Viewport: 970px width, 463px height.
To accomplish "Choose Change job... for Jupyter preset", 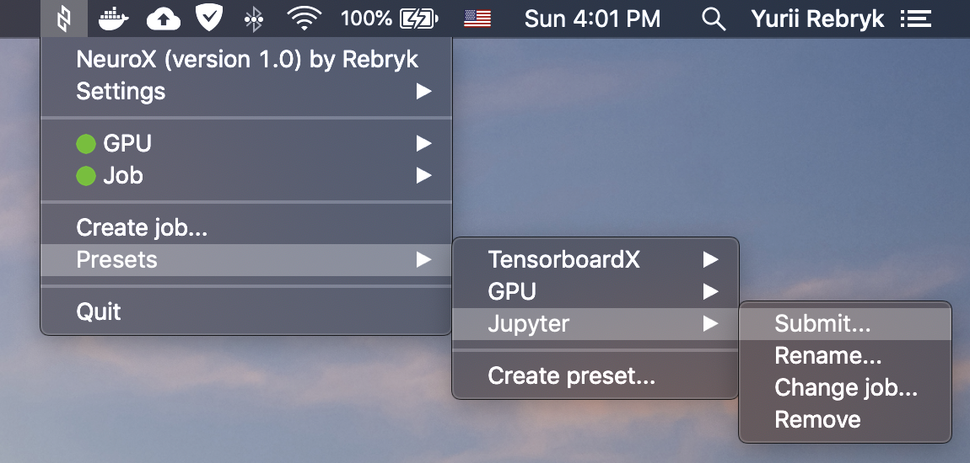I will [x=845, y=388].
